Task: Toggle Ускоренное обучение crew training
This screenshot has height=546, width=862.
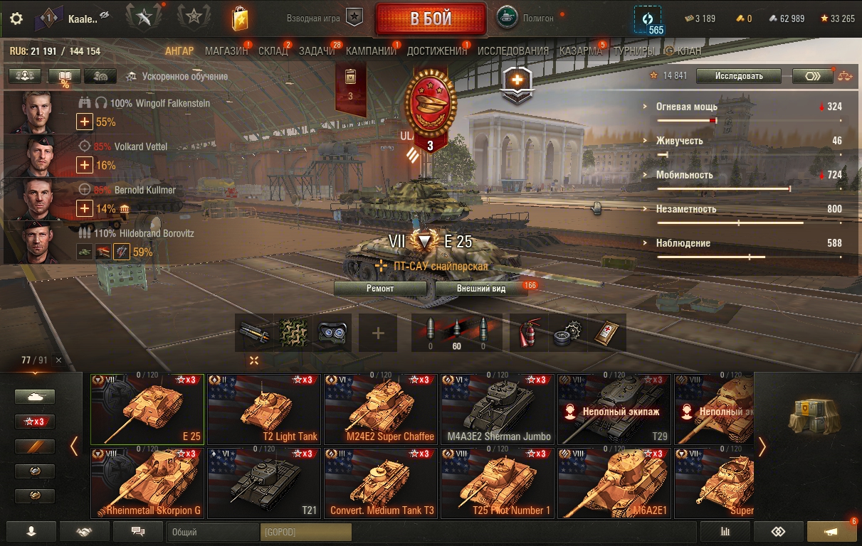Action: click(177, 76)
